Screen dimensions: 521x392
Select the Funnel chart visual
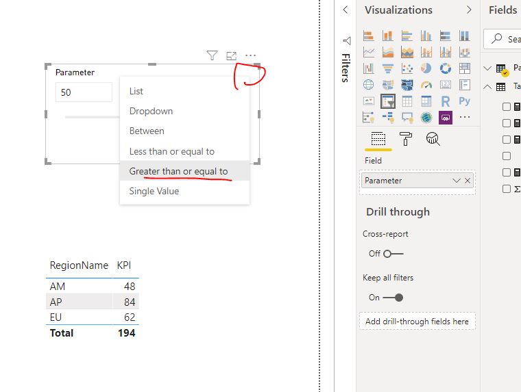coord(388,68)
